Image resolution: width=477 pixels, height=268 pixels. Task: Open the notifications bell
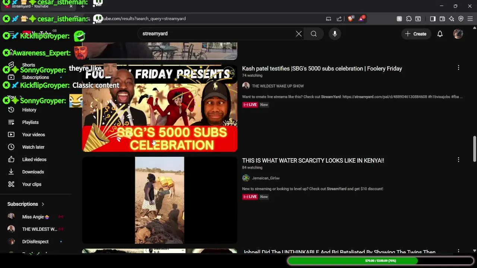coord(440,34)
